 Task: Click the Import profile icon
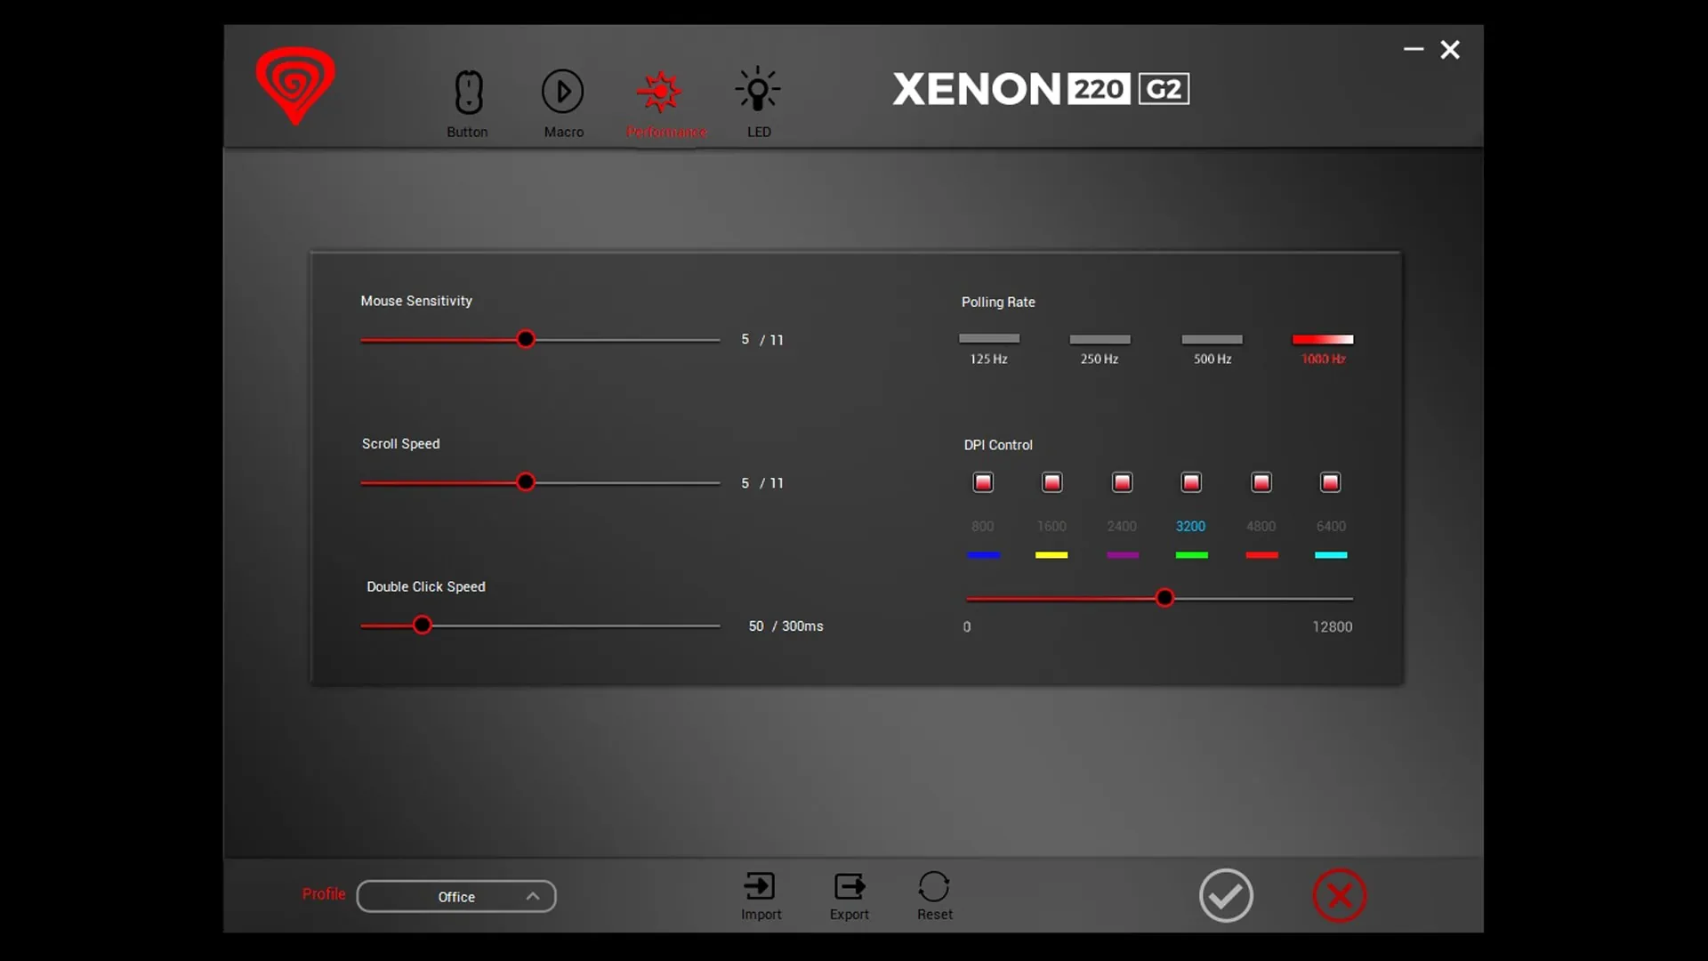pos(760,885)
